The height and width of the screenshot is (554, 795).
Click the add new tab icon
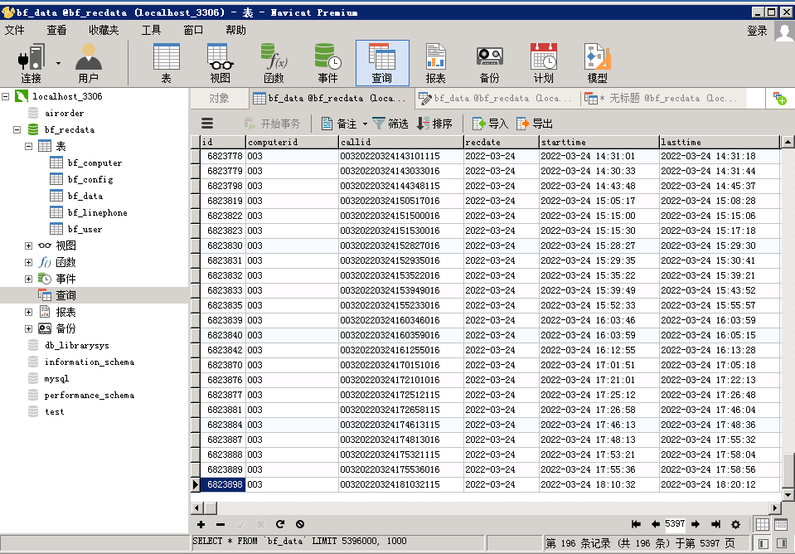pyautogui.click(x=779, y=99)
